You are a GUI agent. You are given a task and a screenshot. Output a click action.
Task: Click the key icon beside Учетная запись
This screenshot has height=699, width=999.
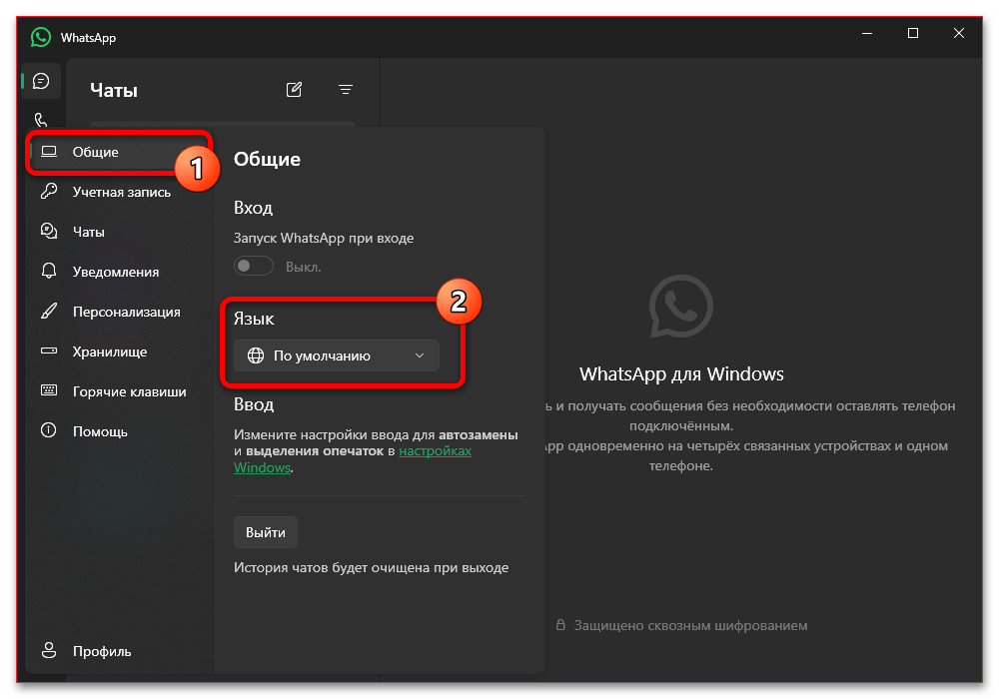click(49, 191)
